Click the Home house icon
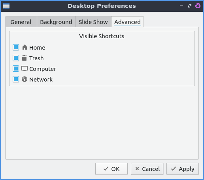The width and height of the screenshot is (204, 180). (x=25, y=47)
